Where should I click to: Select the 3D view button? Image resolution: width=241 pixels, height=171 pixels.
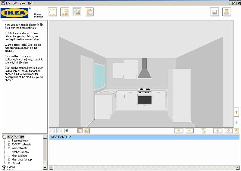tap(77, 12)
